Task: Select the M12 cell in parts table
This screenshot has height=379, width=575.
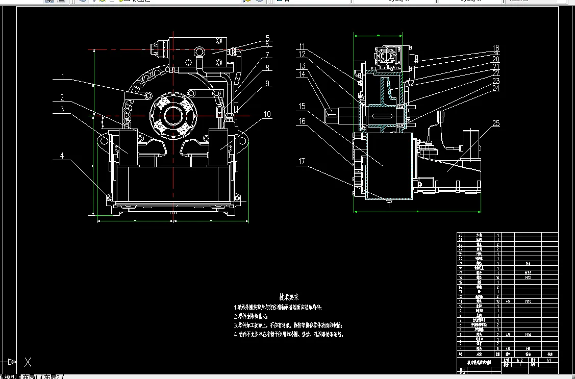Action: coord(528,278)
